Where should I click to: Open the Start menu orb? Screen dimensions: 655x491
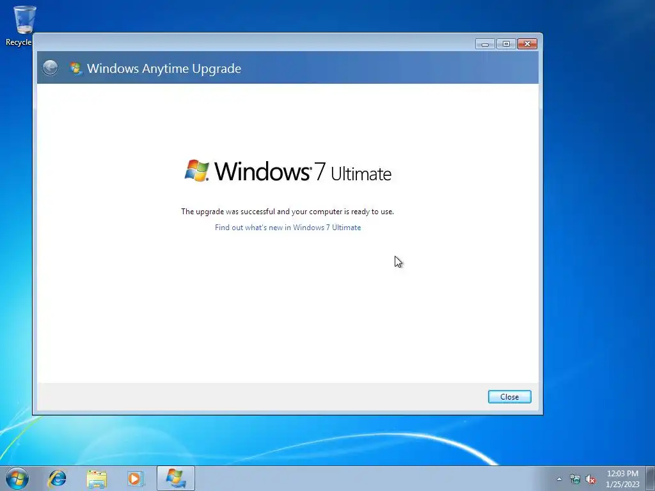pyautogui.click(x=17, y=478)
